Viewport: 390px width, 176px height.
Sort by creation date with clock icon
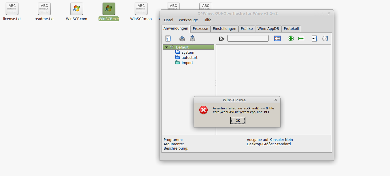tap(325, 38)
